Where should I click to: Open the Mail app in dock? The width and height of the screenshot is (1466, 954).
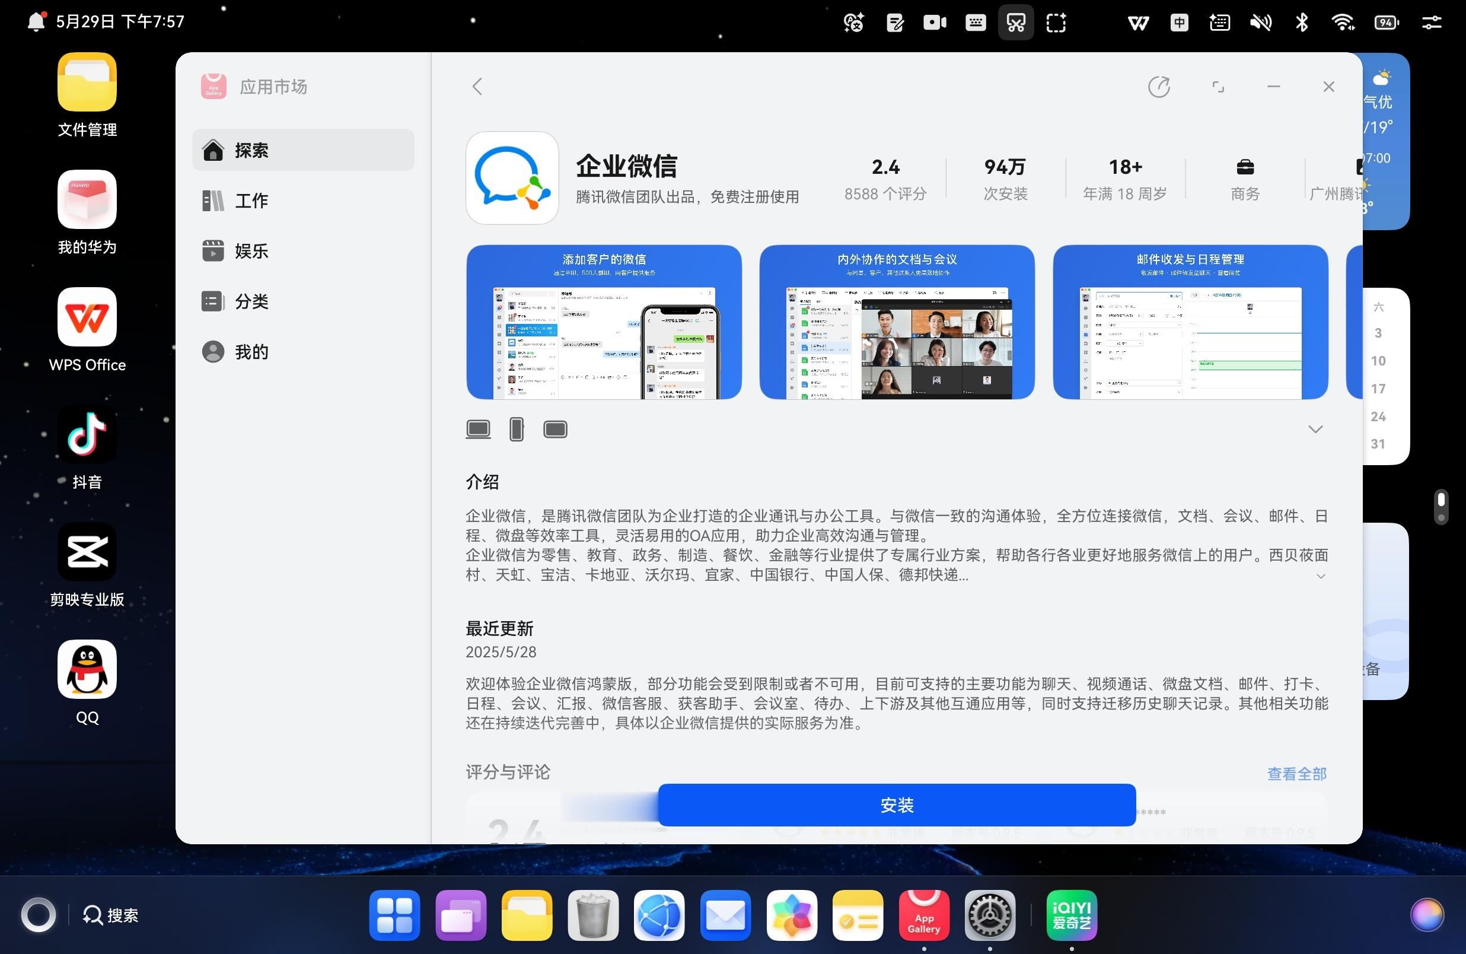click(725, 915)
